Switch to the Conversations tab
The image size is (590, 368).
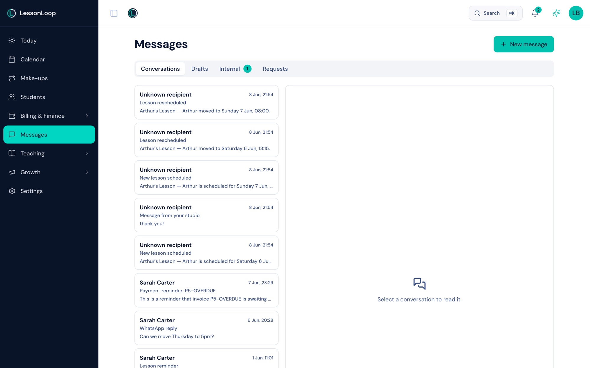pyautogui.click(x=160, y=69)
